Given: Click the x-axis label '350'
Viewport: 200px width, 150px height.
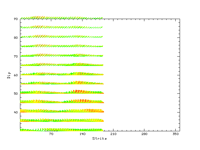Looking at the screenshot, I should pyautogui.click(x=176, y=134).
